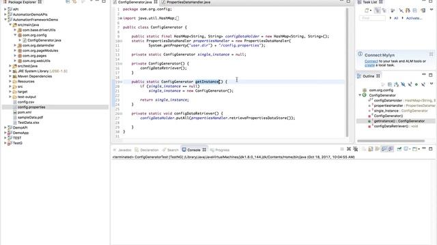Click the greyed-out Terminate icon in Console
The image size is (437, 245).
point(342,149)
